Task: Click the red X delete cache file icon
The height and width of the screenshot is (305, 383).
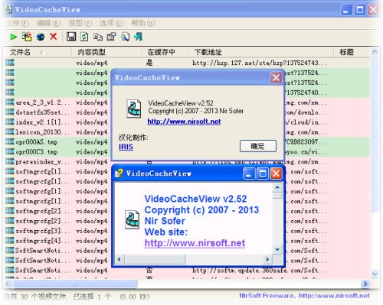Action: click(54, 37)
